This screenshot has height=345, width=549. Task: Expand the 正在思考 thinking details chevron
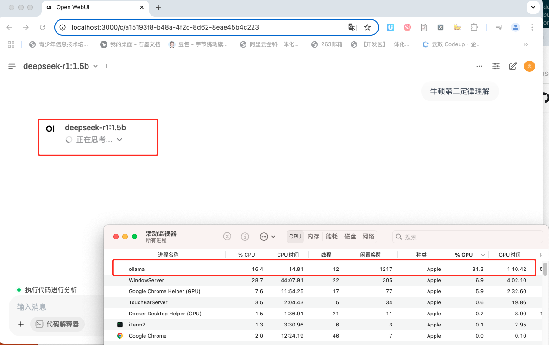click(120, 139)
